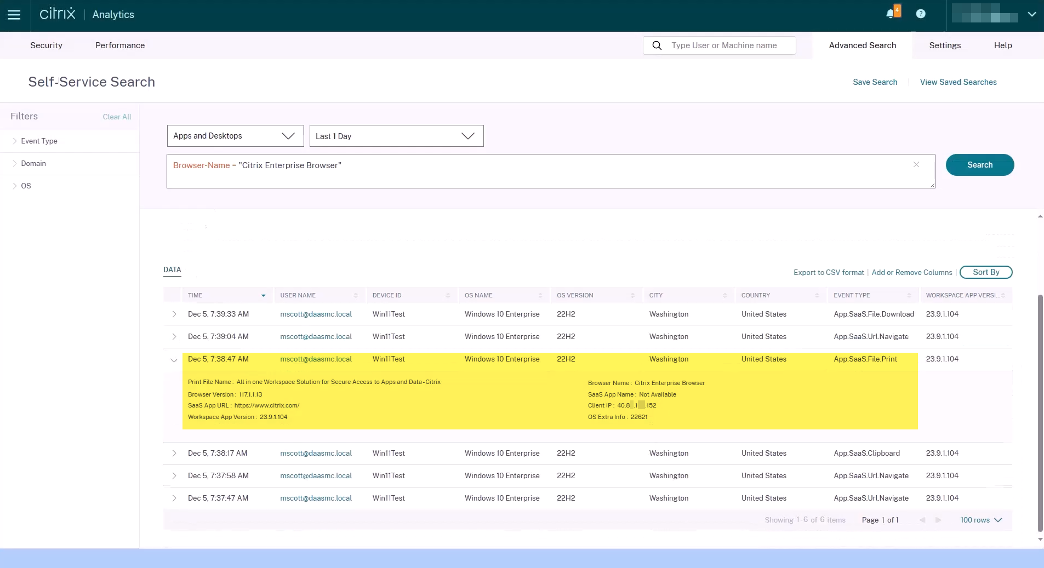Go to next page arrow

(x=938, y=520)
